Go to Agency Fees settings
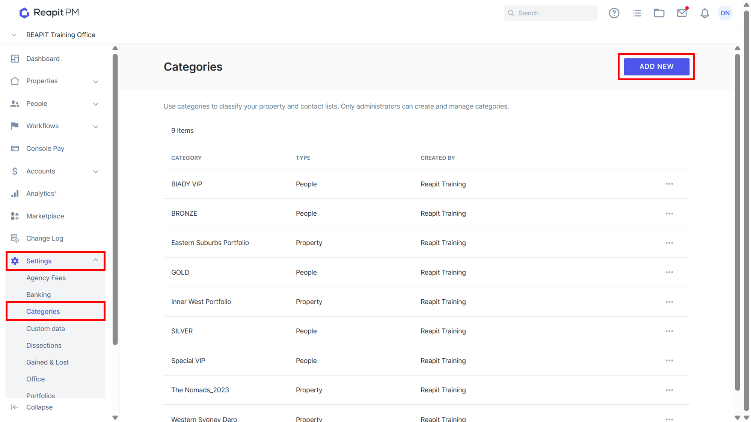751x422 pixels. point(46,278)
